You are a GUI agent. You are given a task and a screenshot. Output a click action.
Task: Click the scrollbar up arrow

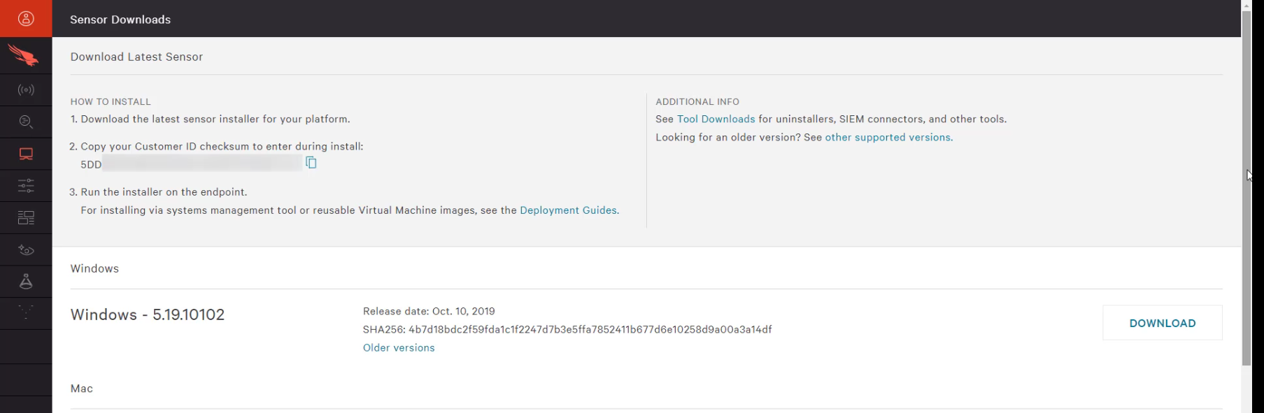(1247, 4)
